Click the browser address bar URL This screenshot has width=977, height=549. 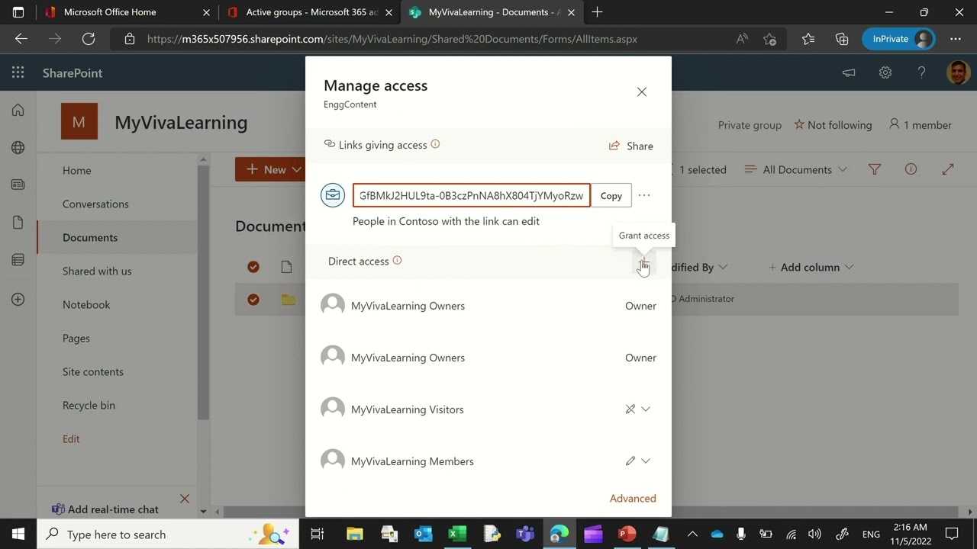(x=392, y=39)
